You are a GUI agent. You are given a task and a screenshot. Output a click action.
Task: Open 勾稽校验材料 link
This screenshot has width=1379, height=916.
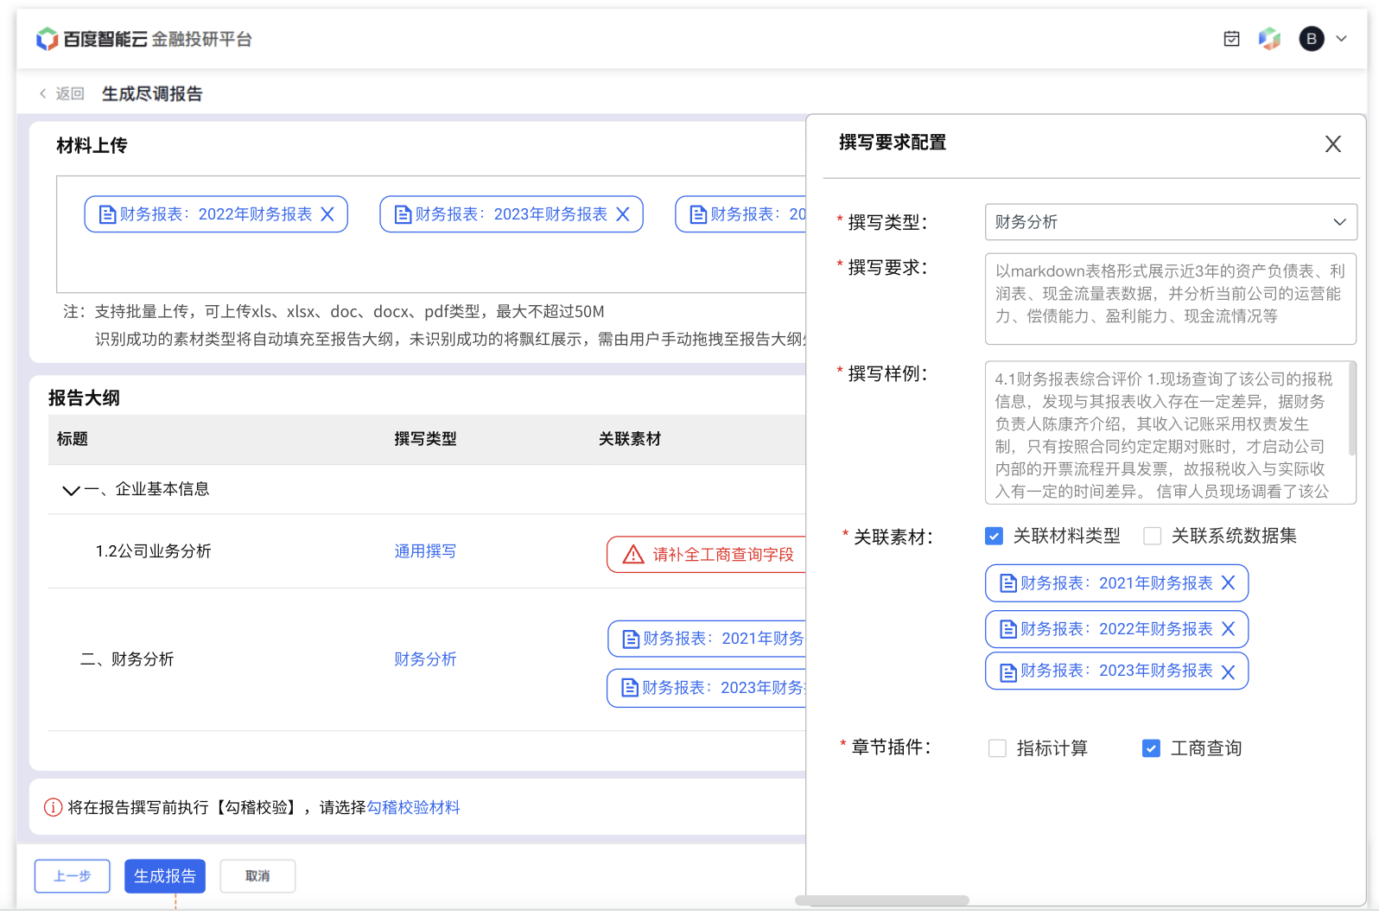(x=413, y=808)
